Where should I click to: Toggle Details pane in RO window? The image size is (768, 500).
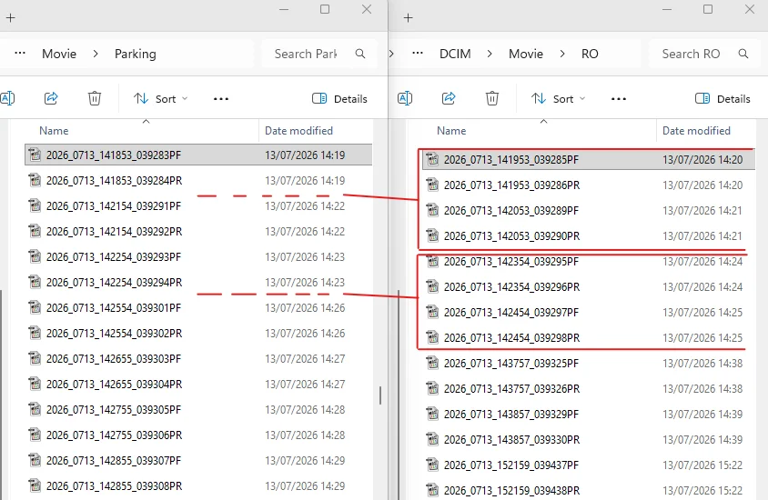pyautogui.click(x=723, y=99)
